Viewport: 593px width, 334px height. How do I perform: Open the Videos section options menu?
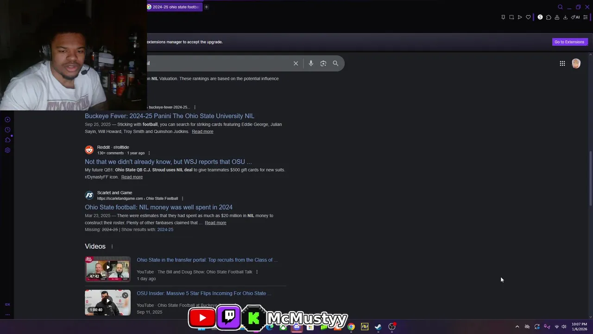point(112,247)
